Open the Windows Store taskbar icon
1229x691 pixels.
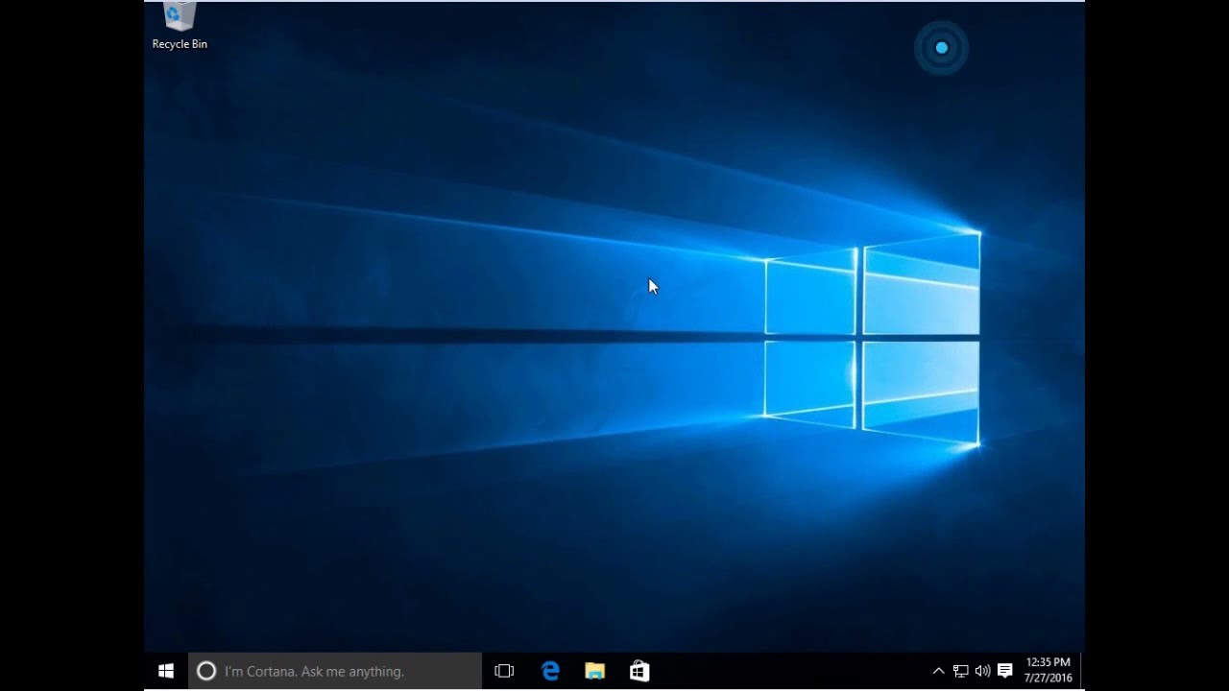pos(639,671)
